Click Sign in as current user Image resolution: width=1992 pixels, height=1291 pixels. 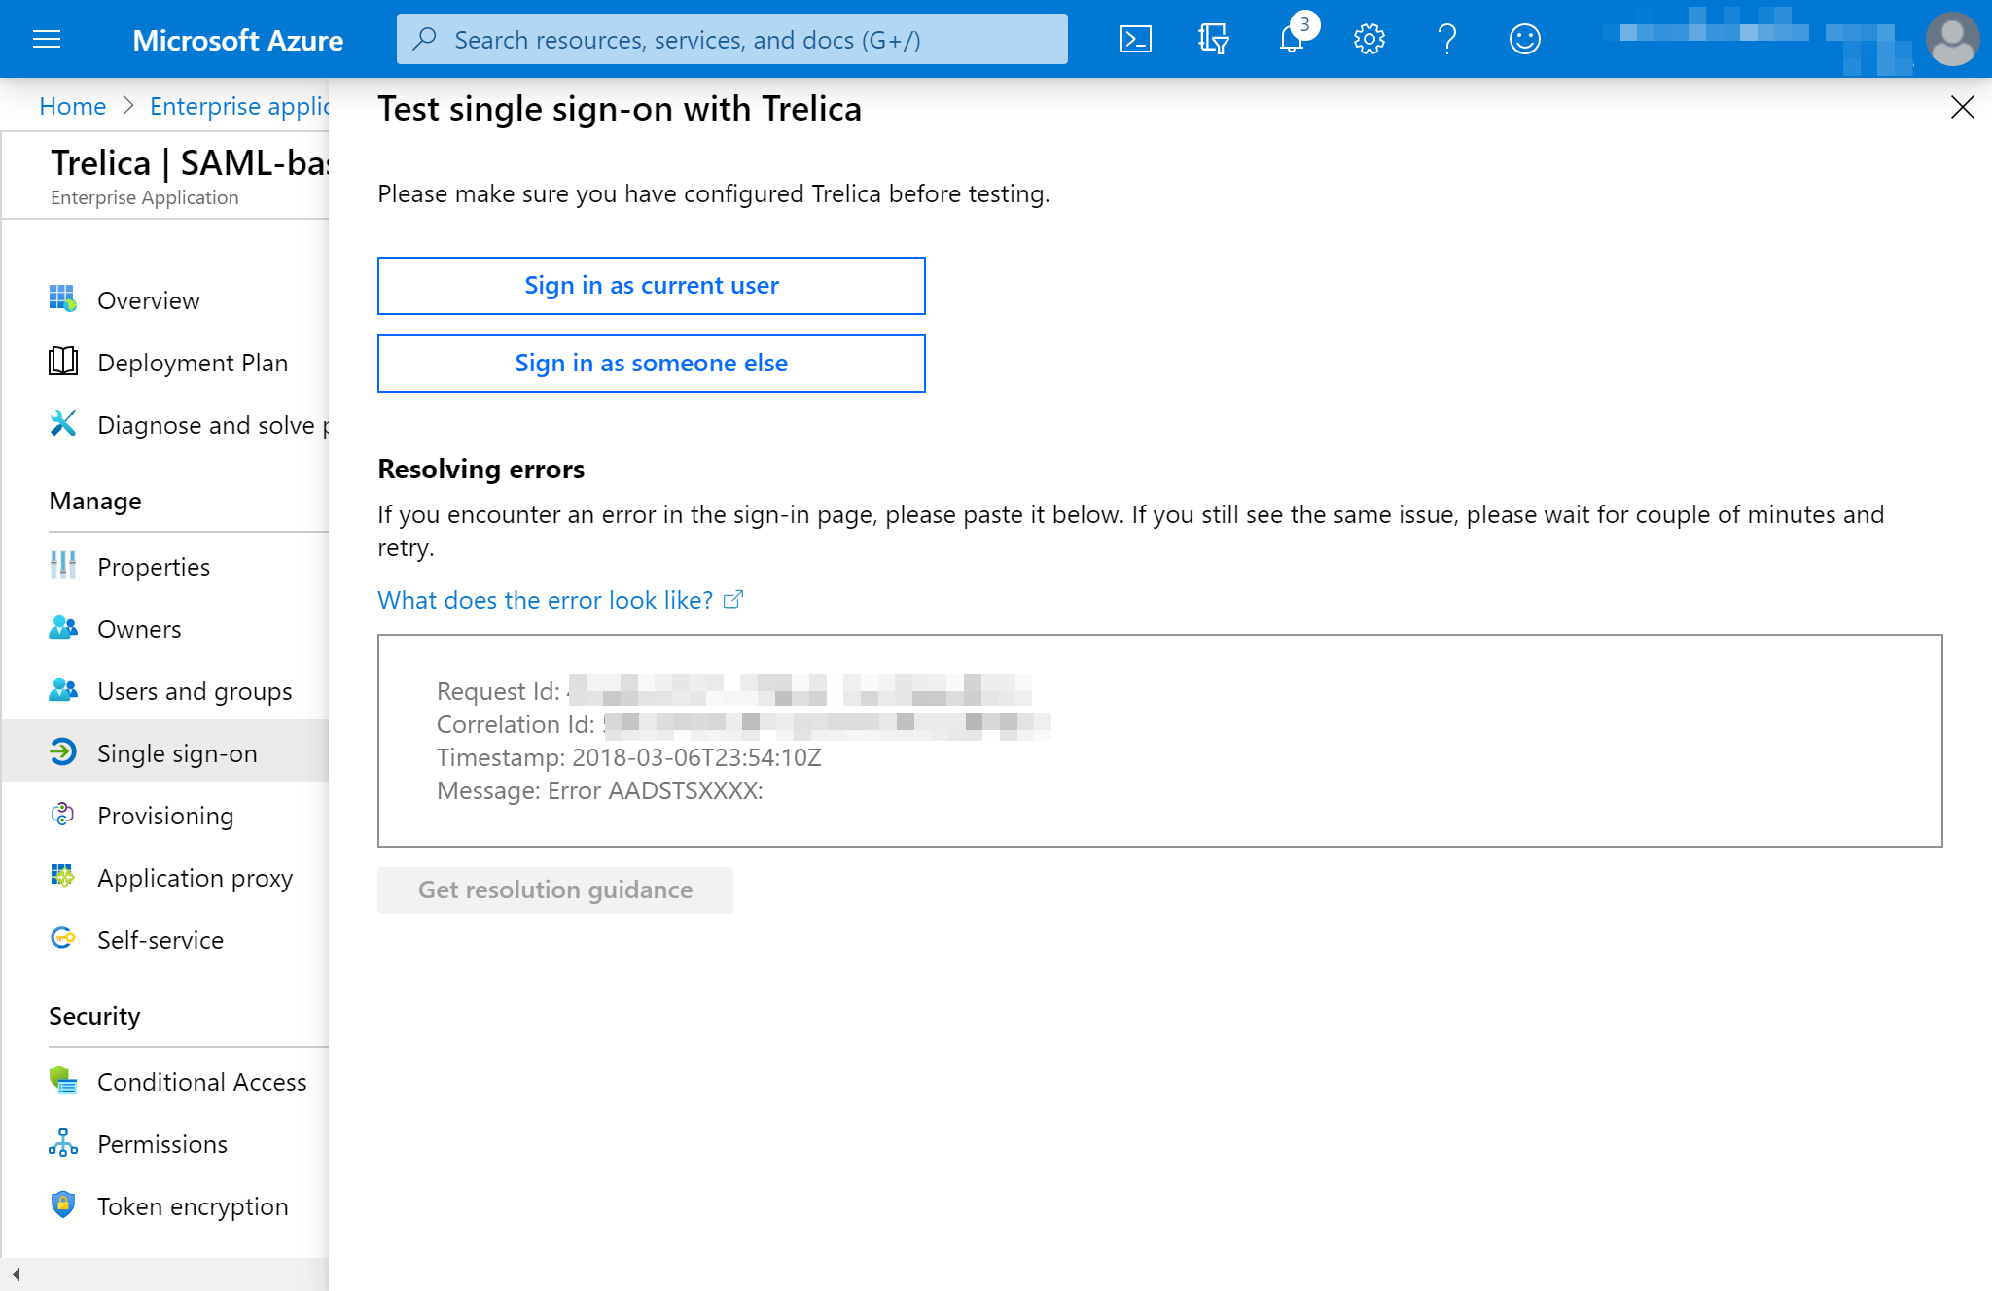tap(651, 285)
